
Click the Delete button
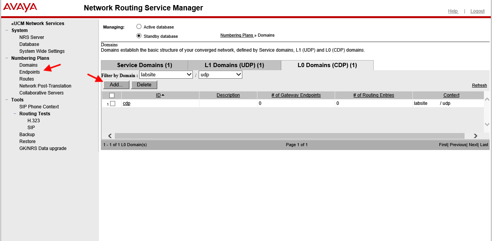pyautogui.click(x=144, y=85)
